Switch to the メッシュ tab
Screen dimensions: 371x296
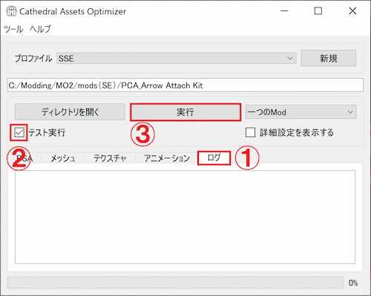63,158
